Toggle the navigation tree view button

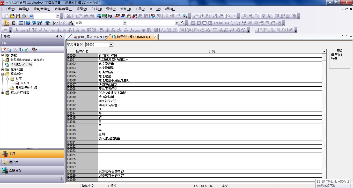click(6, 23)
